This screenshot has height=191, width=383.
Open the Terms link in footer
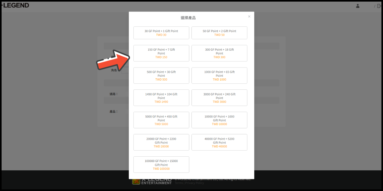click(179, 183)
